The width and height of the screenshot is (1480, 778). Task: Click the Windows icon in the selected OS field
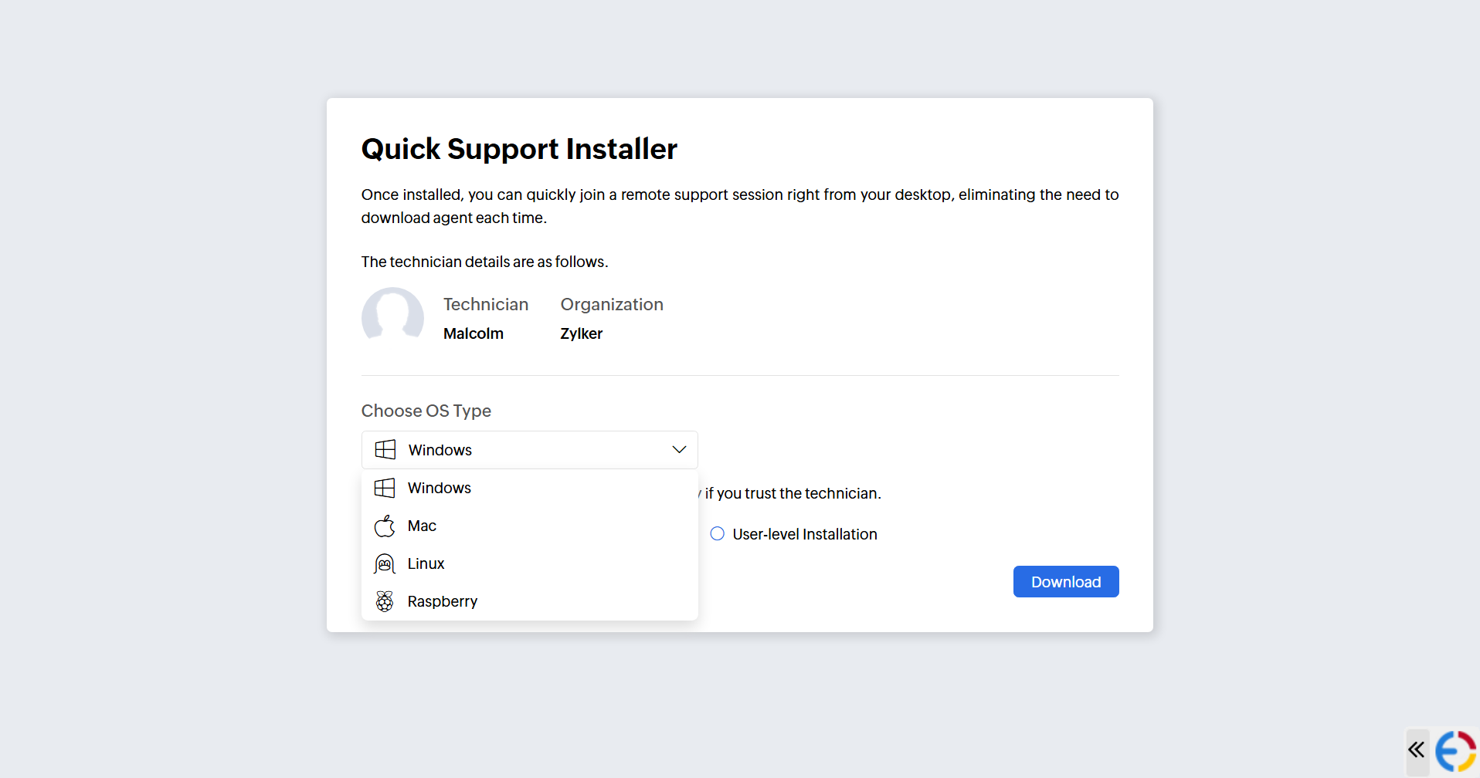[x=385, y=450]
